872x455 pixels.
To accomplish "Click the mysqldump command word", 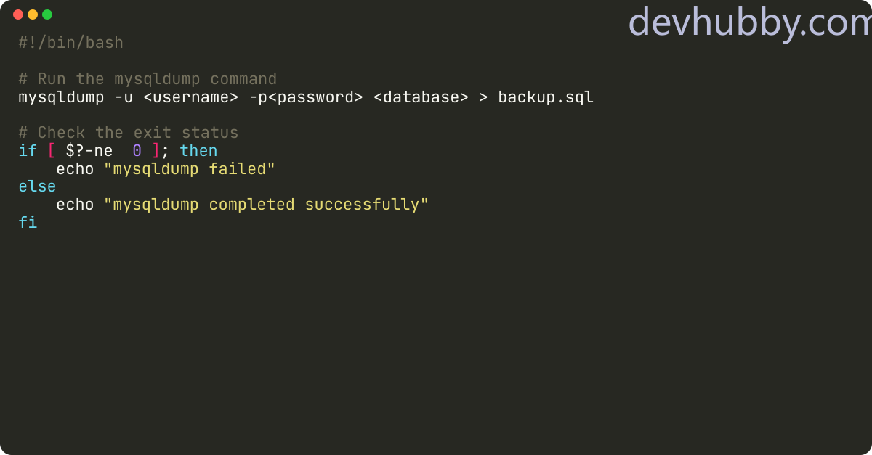I will coord(61,97).
